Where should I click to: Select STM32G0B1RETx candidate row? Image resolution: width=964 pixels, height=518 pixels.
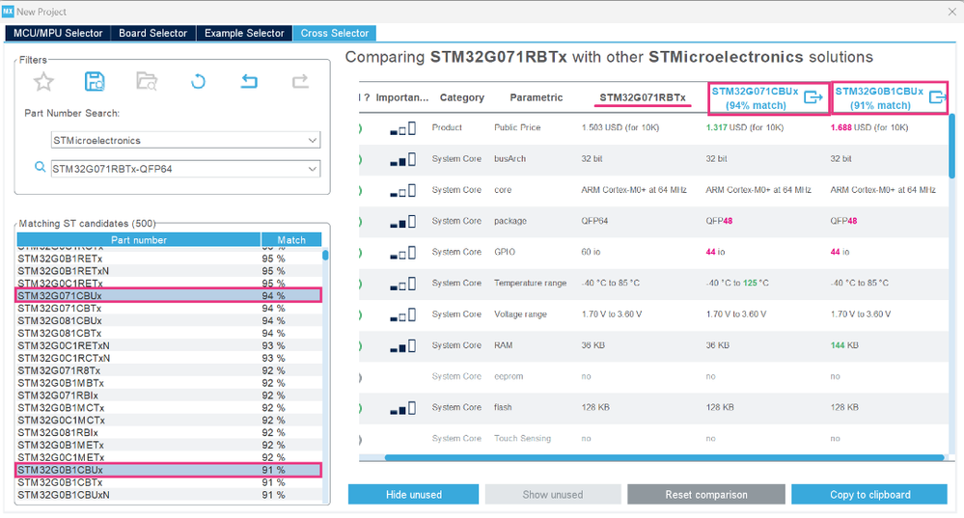[168, 259]
